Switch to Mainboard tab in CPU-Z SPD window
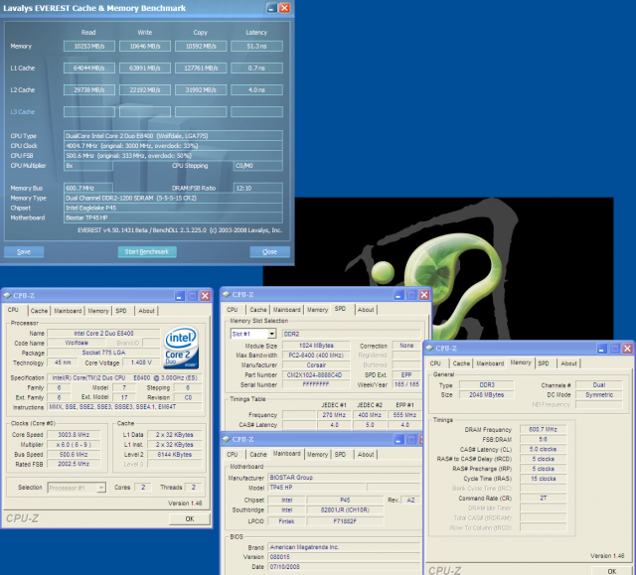Viewport: 636px width, 575px height. coord(286,310)
